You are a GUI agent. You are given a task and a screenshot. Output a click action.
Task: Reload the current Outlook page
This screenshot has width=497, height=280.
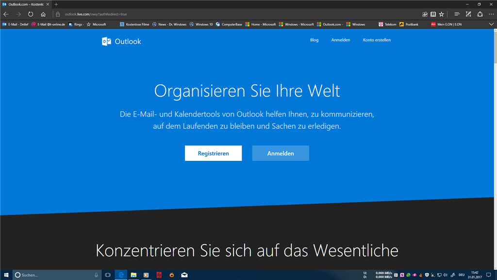(x=31, y=14)
